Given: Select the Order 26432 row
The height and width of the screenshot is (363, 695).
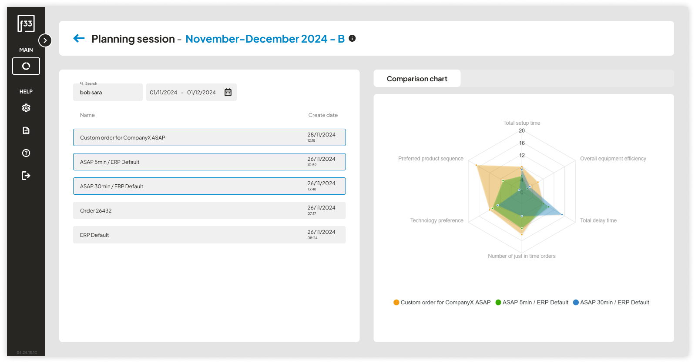Looking at the screenshot, I should click(209, 210).
